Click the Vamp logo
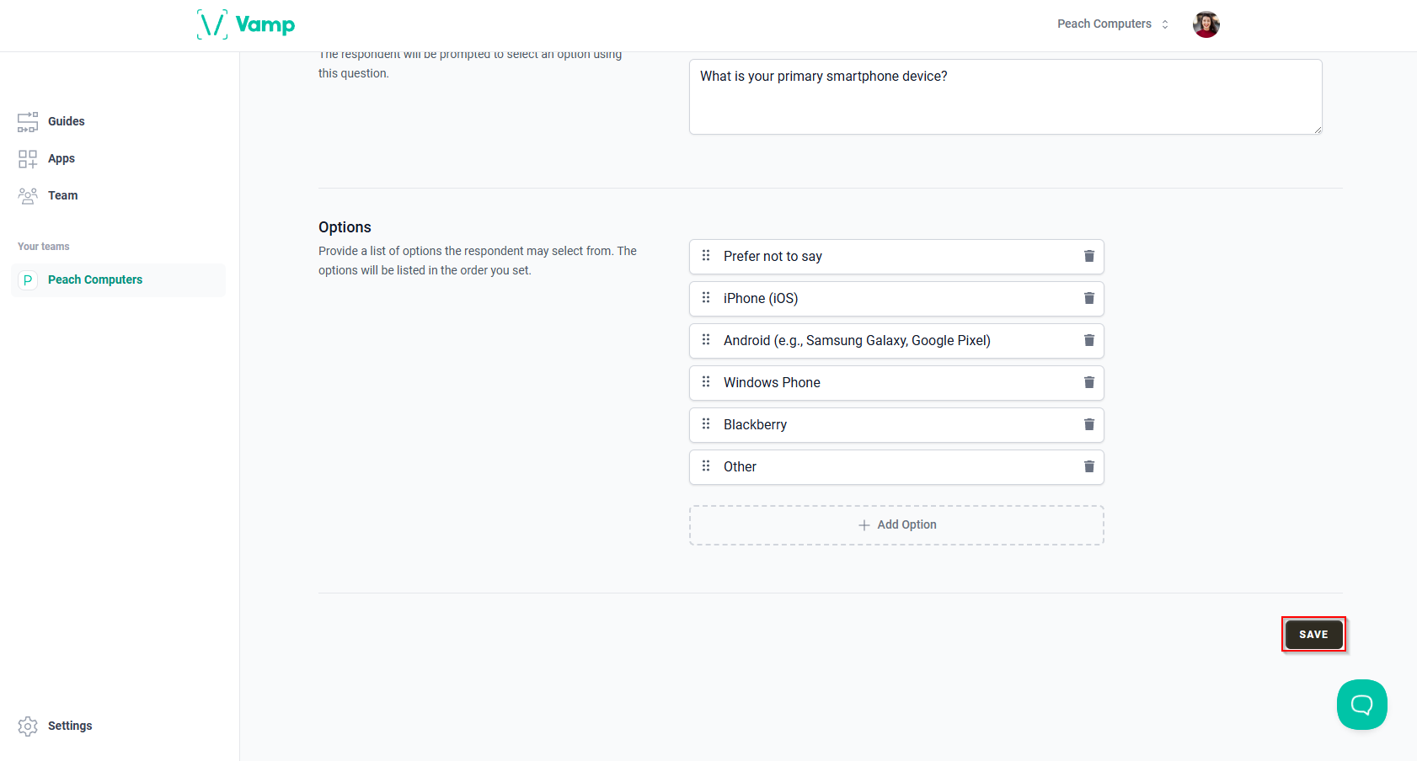Viewport: 1417px width, 761px height. pos(246,24)
